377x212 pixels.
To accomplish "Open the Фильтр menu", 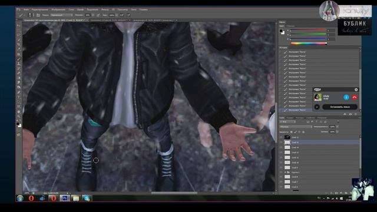I will pyautogui.click(x=105, y=9).
